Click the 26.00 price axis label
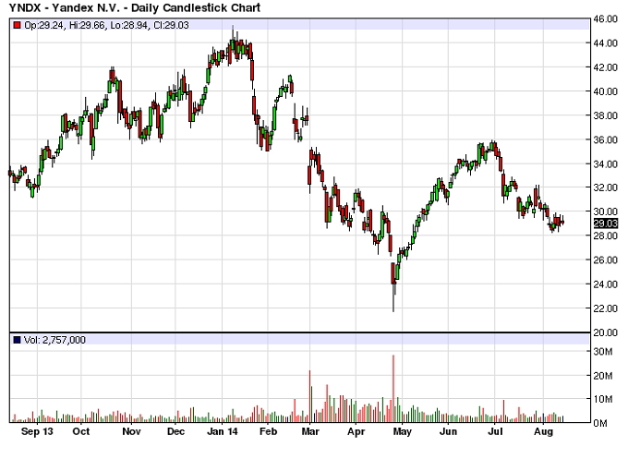This screenshot has width=628, height=459. tap(606, 260)
